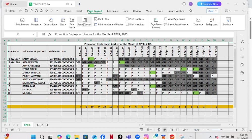Open Windows Start menu
Image resolution: width=252 pixels, height=139 pixels.
coord(33,137)
